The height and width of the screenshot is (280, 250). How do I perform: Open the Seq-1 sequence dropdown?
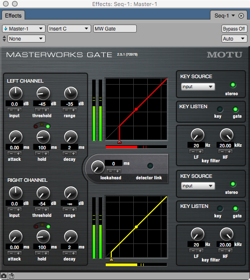(x=224, y=16)
